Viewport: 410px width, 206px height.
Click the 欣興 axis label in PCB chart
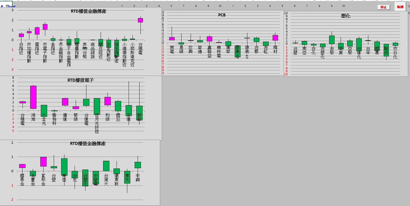pyautogui.click(x=191, y=49)
